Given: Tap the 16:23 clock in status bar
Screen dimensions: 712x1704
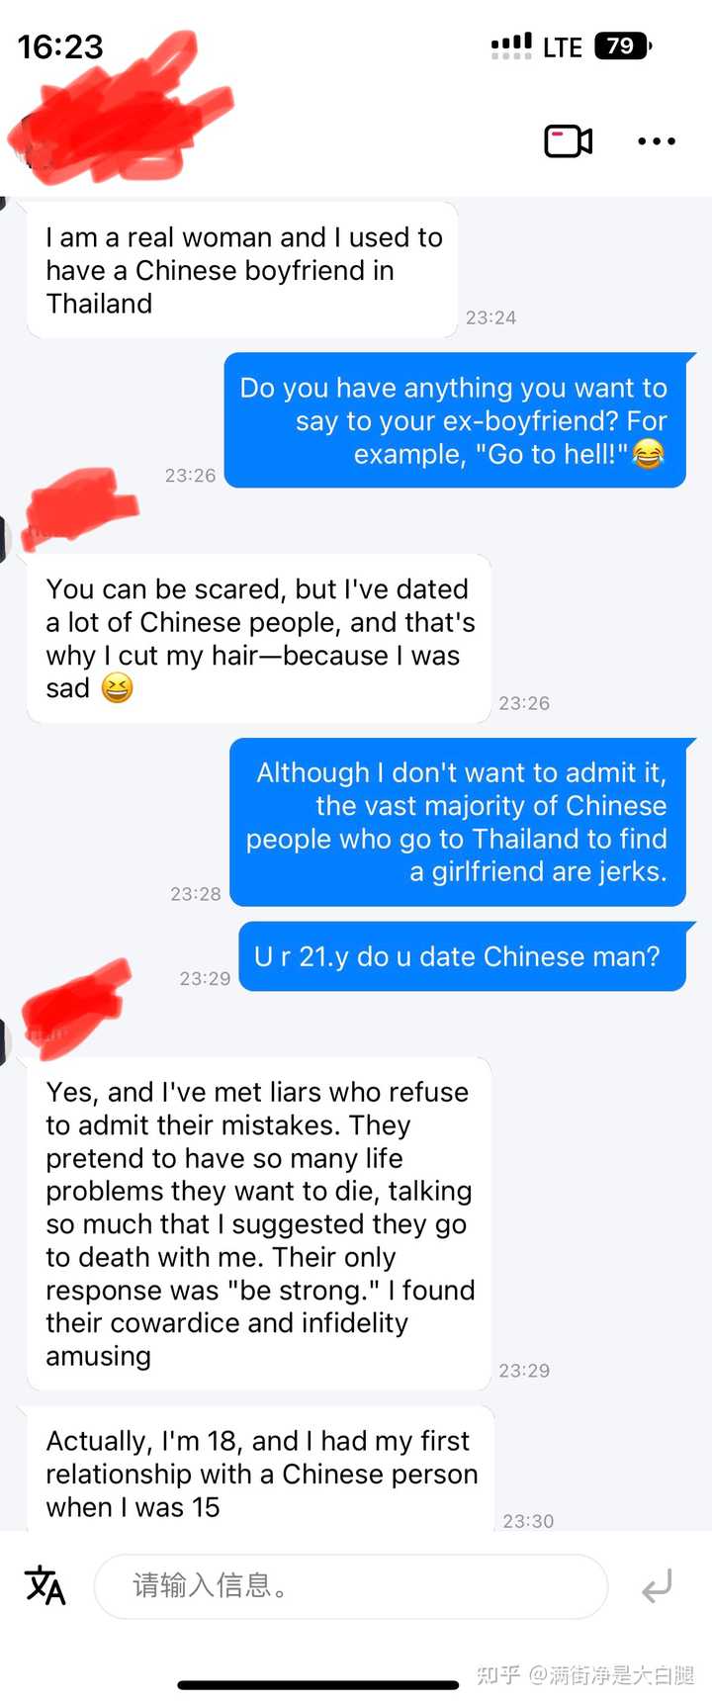Looking at the screenshot, I should point(60,46).
